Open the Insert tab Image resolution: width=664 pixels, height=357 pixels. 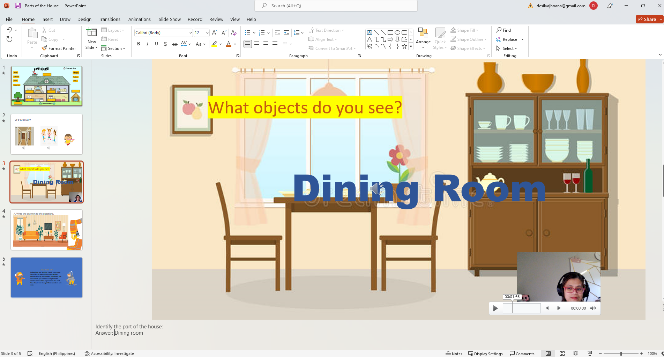[x=47, y=19]
